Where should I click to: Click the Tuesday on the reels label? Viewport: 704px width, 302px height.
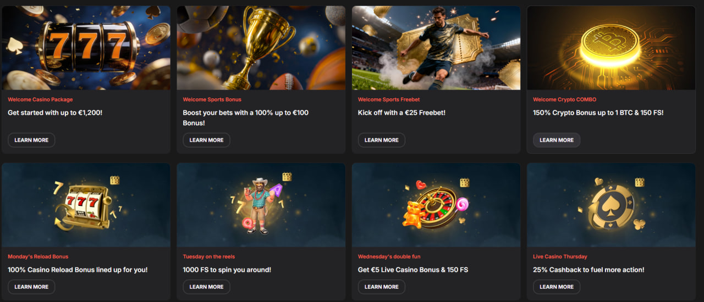coord(210,256)
